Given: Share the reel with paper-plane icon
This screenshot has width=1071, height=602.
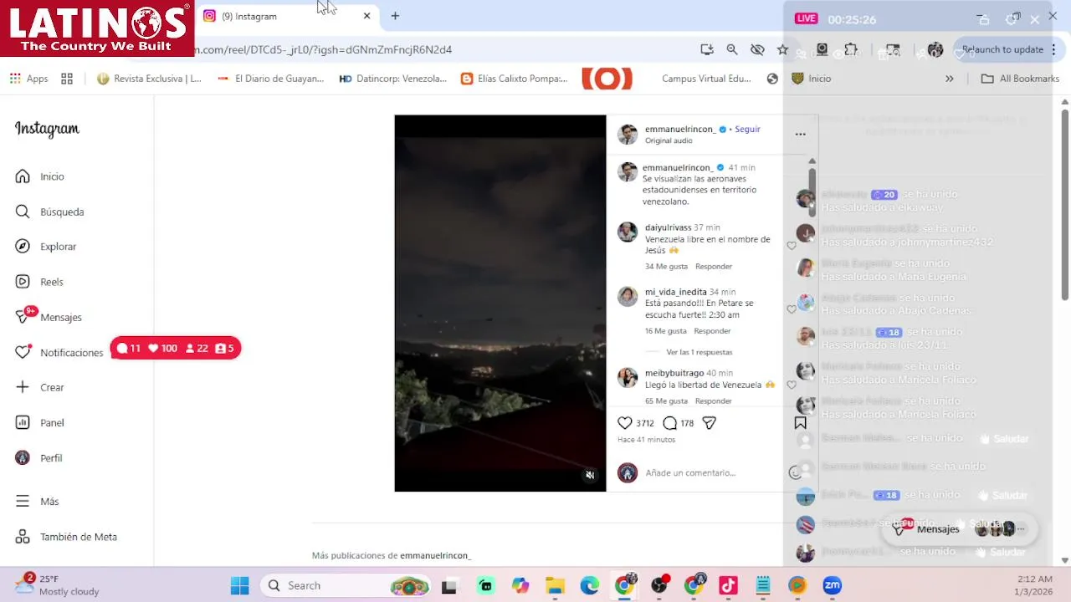Looking at the screenshot, I should (709, 423).
